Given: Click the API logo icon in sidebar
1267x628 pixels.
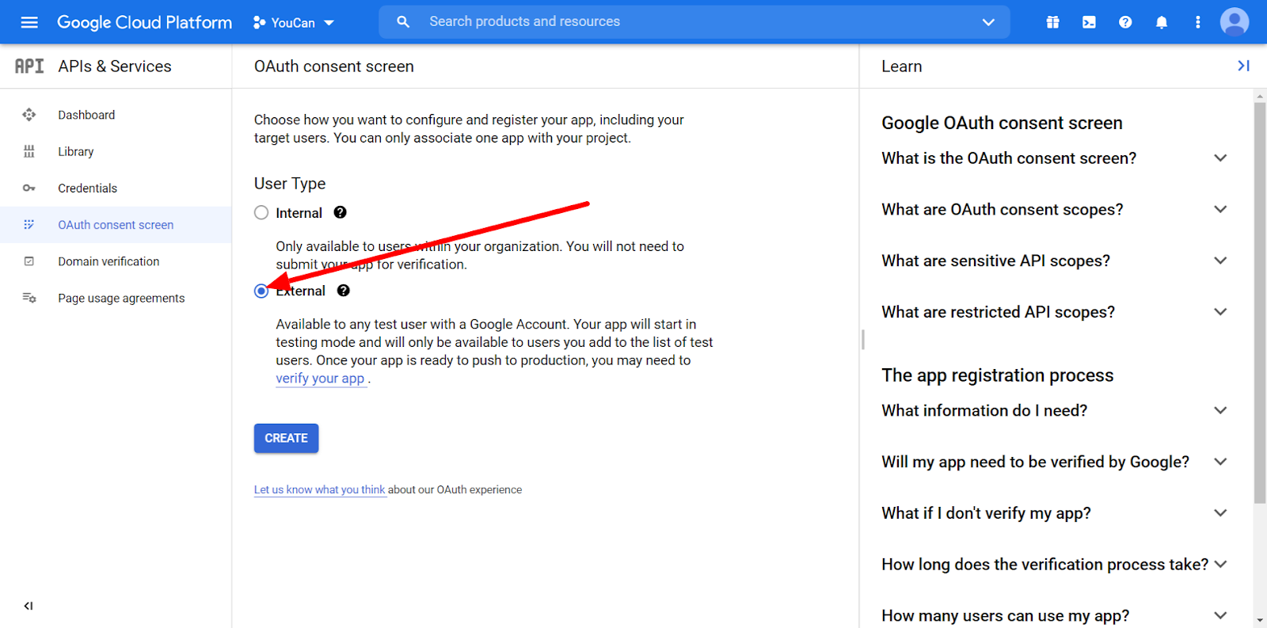Looking at the screenshot, I should coord(29,67).
